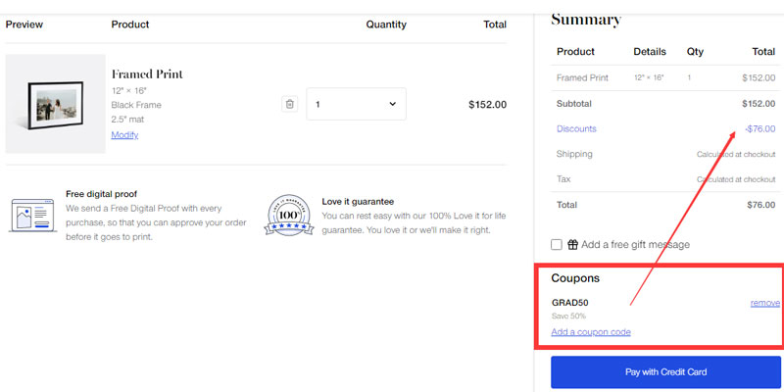The image size is (784, 392).
Task: Click the Framed Print product title
Action: (147, 74)
